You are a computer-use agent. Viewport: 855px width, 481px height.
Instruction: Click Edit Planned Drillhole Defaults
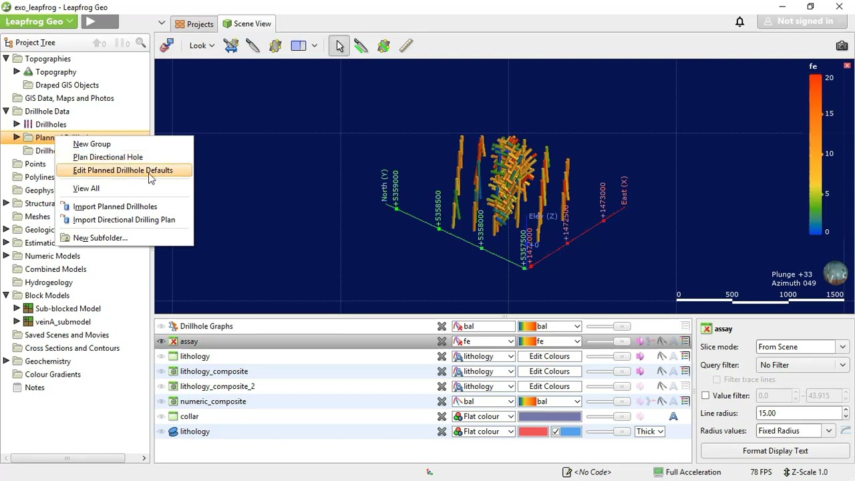click(x=123, y=170)
